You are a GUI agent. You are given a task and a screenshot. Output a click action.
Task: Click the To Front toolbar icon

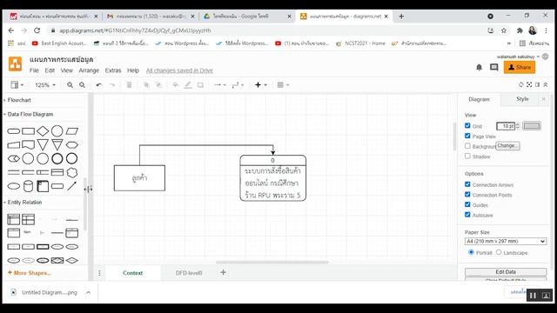146,85
